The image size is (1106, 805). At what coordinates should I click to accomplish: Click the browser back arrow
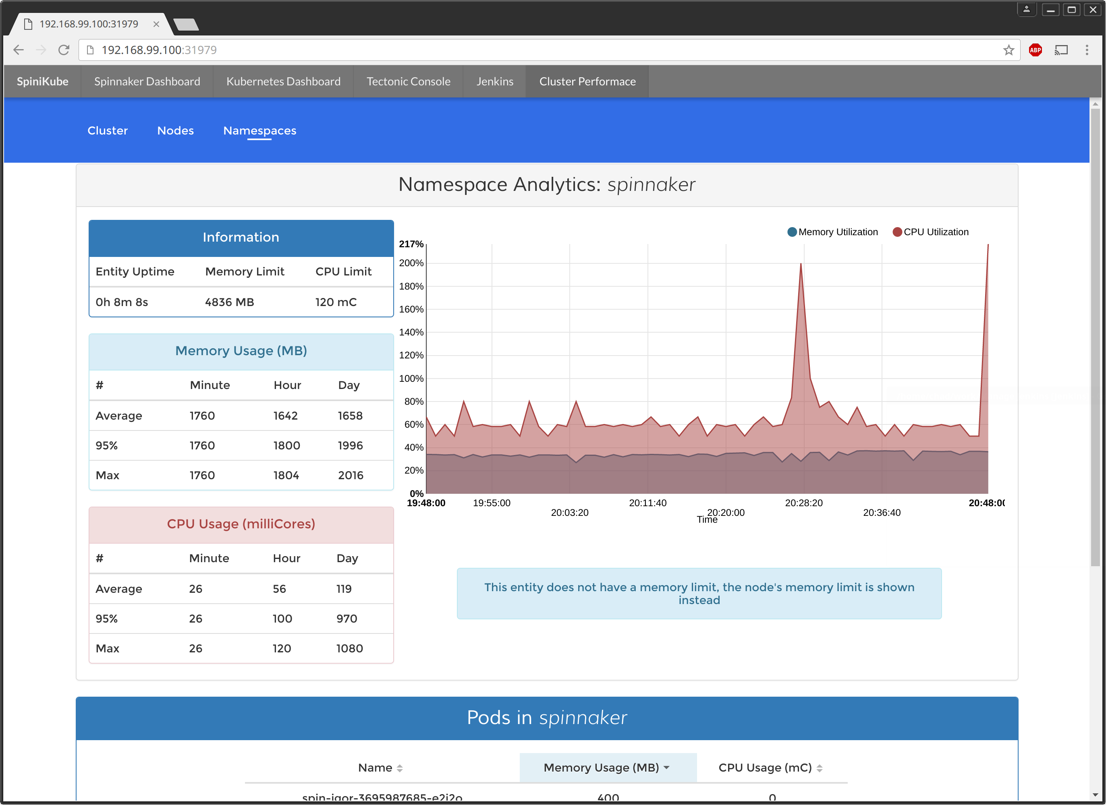[x=19, y=50]
